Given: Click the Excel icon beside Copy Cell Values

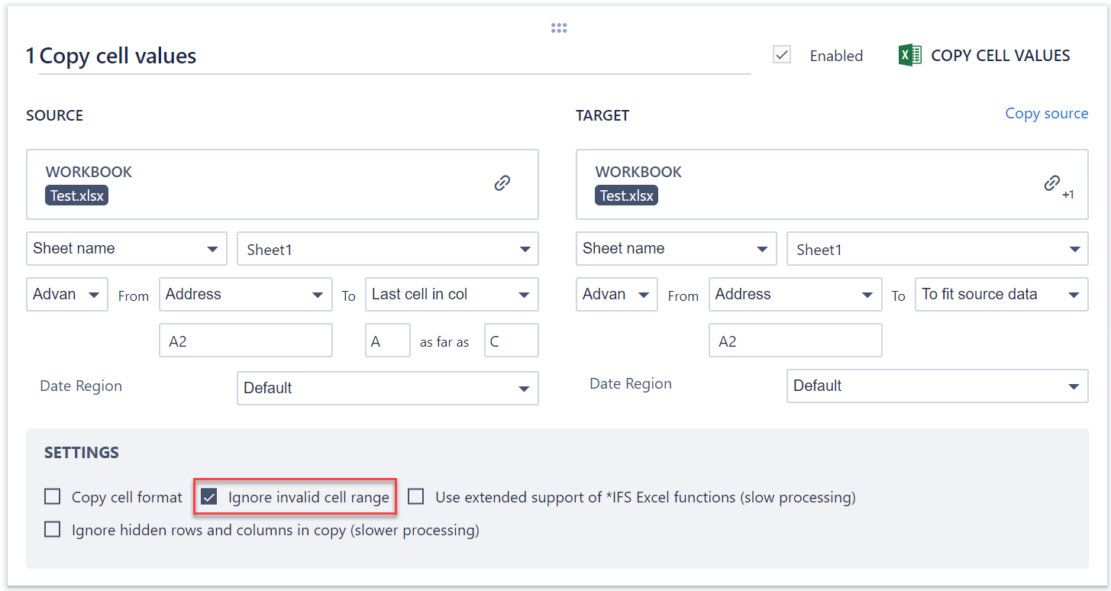Looking at the screenshot, I should point(910,56).
